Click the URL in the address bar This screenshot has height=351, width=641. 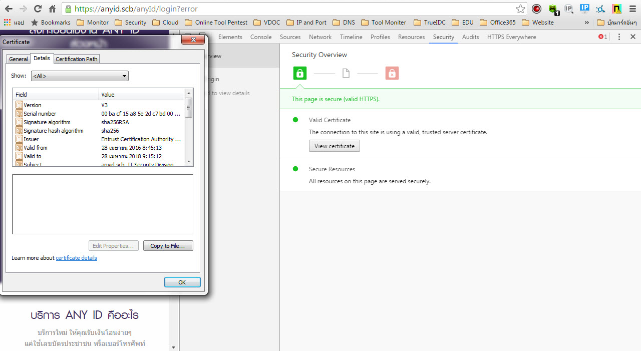(x=136, y=9)
